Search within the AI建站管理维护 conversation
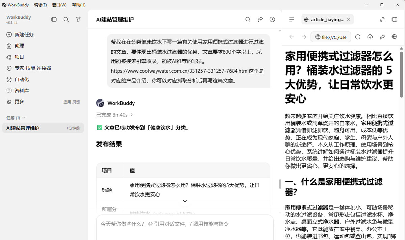405x240 pixels. [x=248, y=20]
